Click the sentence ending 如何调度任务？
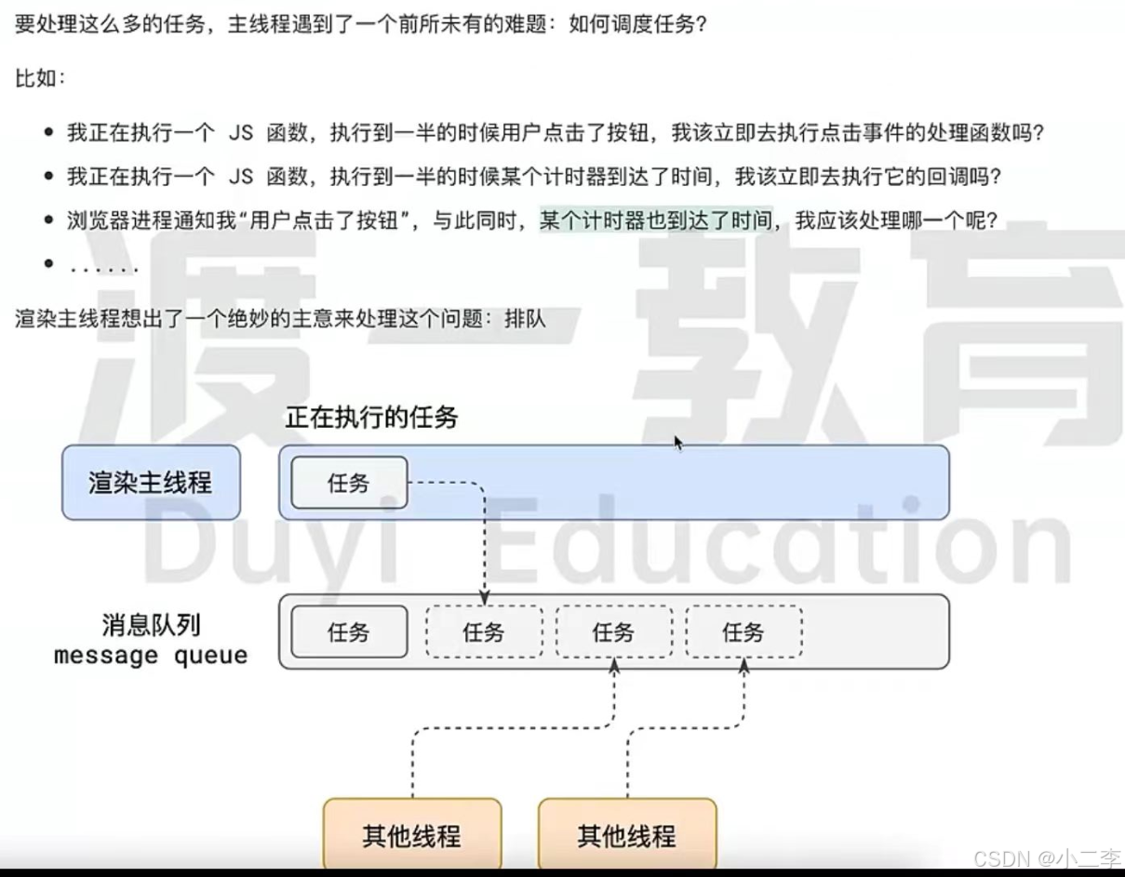This screenshot has width=1125, height=877. 361,24
